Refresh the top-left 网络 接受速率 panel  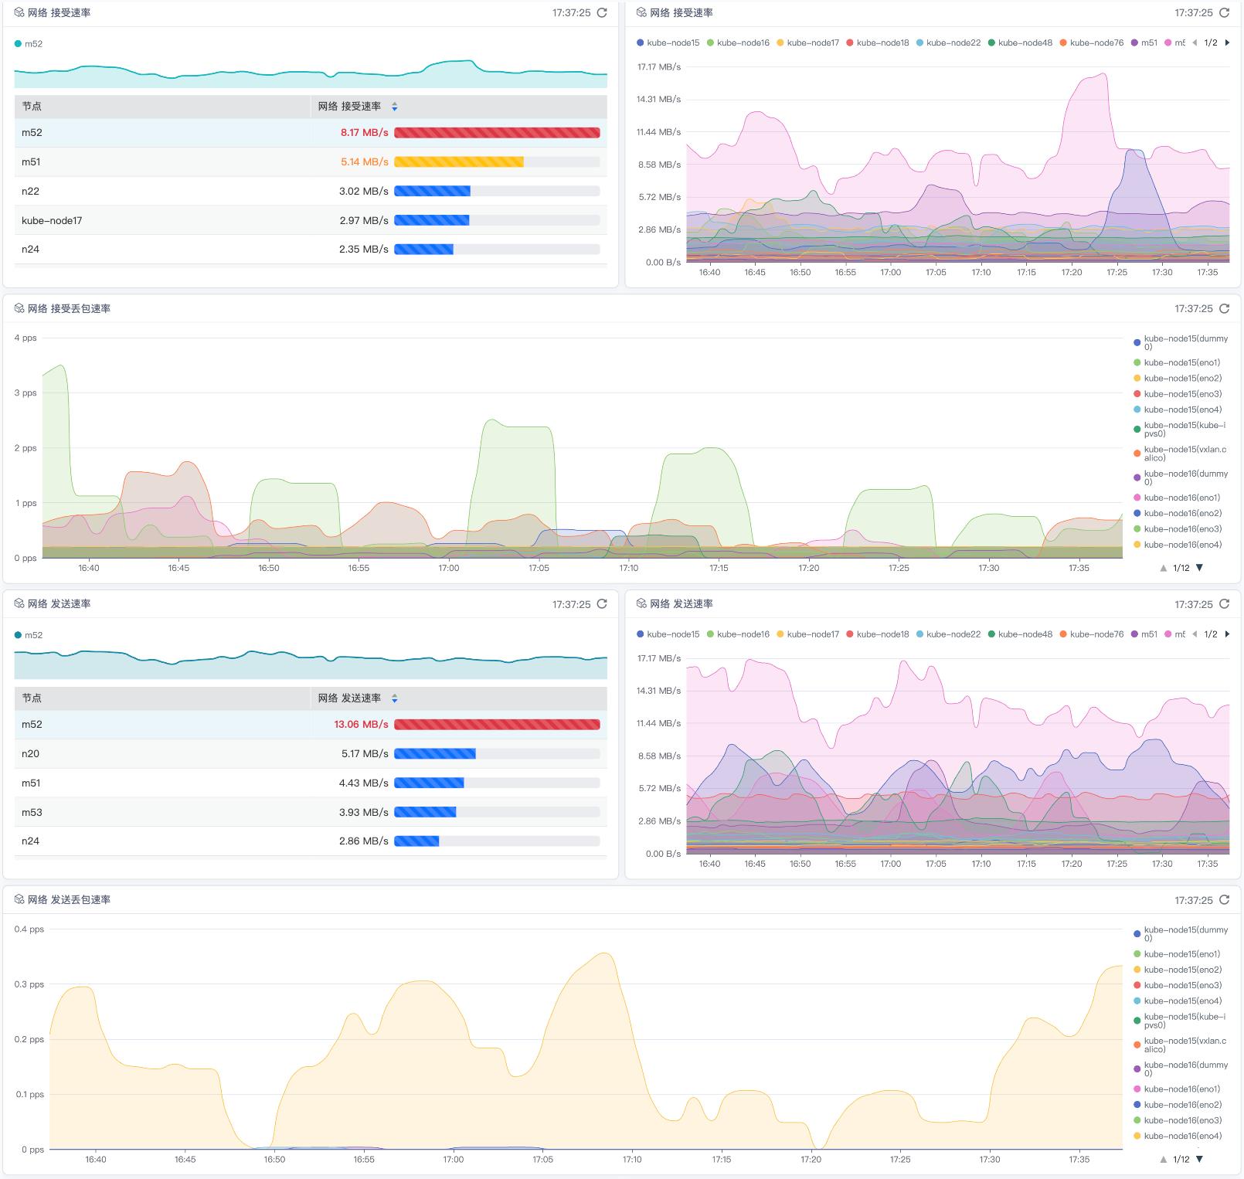pyautogui.click(x=602, y=13)
